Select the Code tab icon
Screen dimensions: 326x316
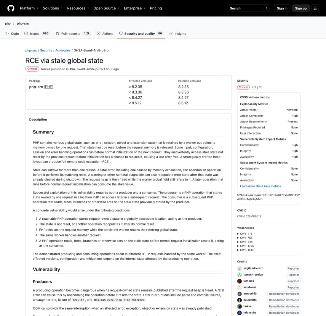(7, 33)
